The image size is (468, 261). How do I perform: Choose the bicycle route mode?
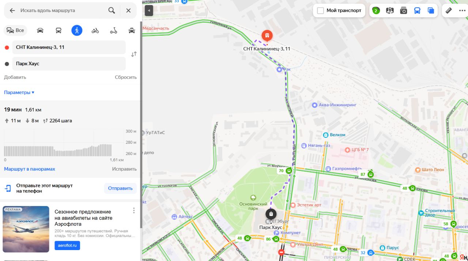(95, 30)
